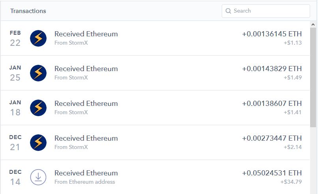Open the Jan 18 Received Ethereum transaction
The image size is (318, 194).
pos(86,104)
